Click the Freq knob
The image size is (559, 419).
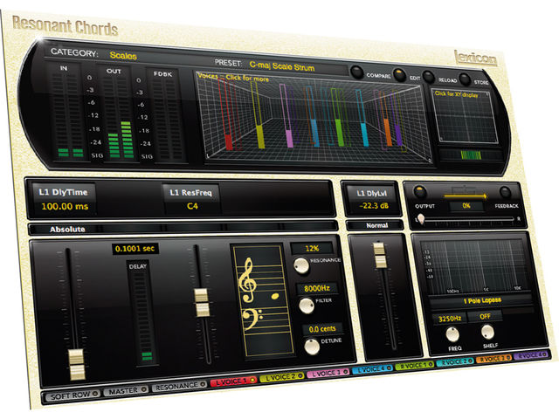tap(452, 334)
